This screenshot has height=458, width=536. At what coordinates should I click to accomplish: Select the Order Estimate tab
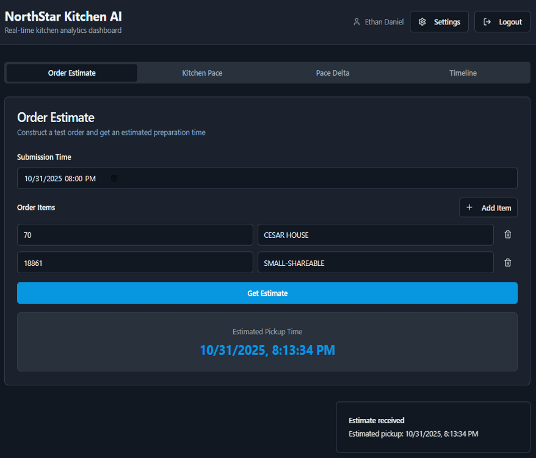click(72, 73)
